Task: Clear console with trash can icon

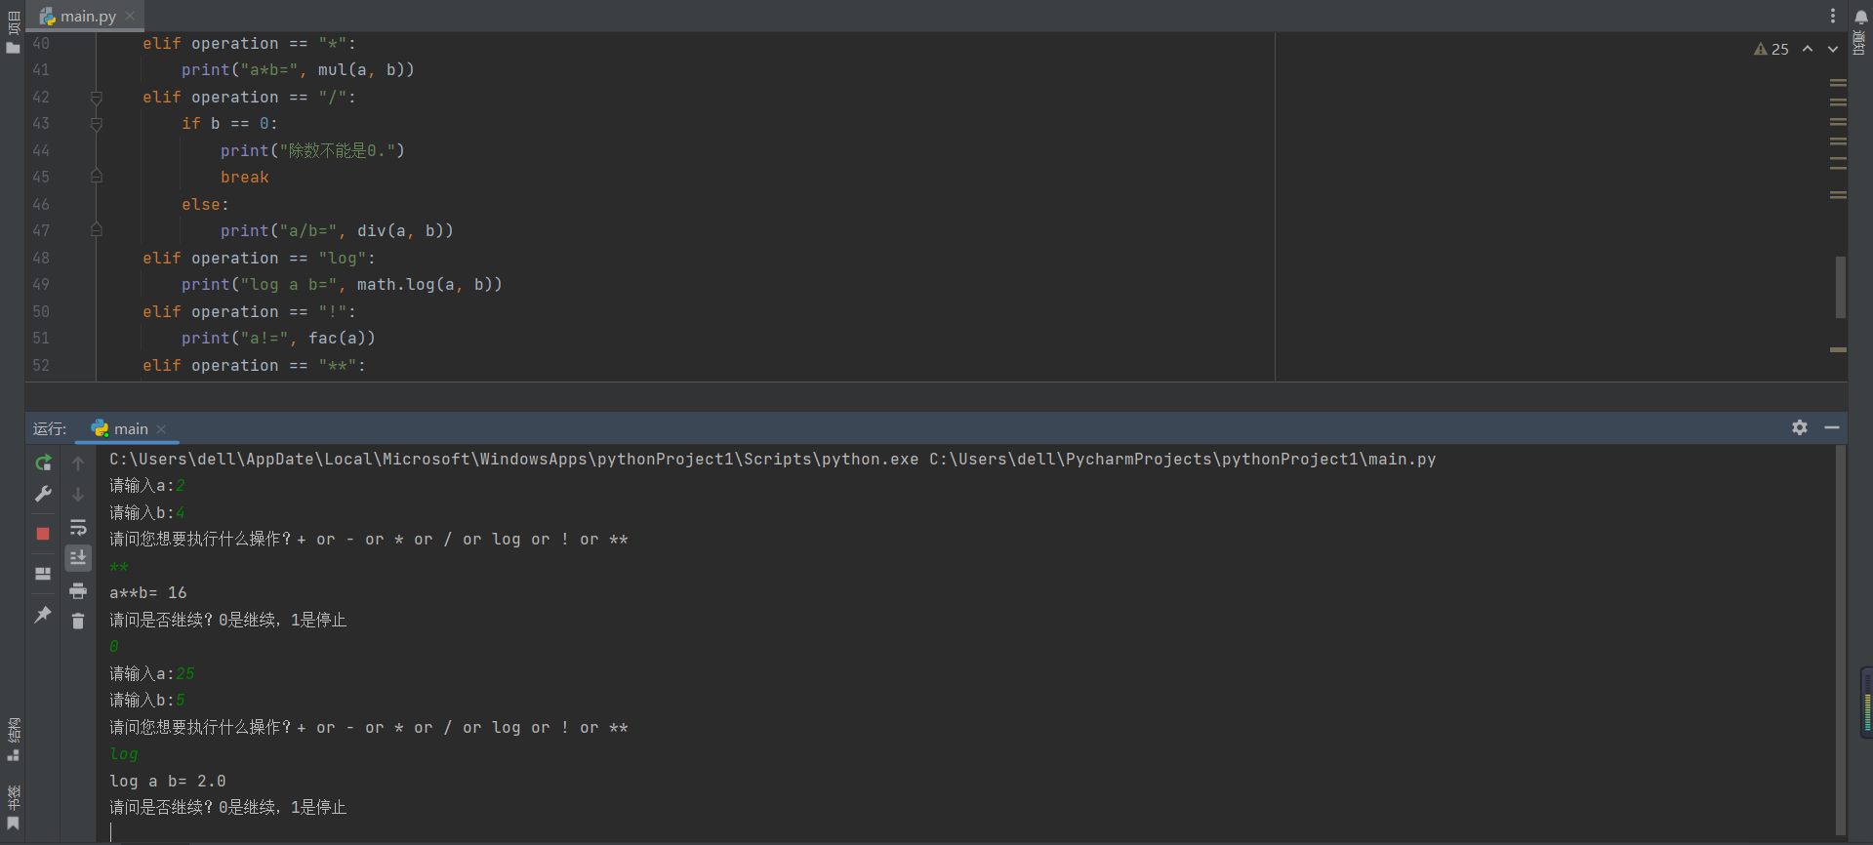Action: (78, 621)
